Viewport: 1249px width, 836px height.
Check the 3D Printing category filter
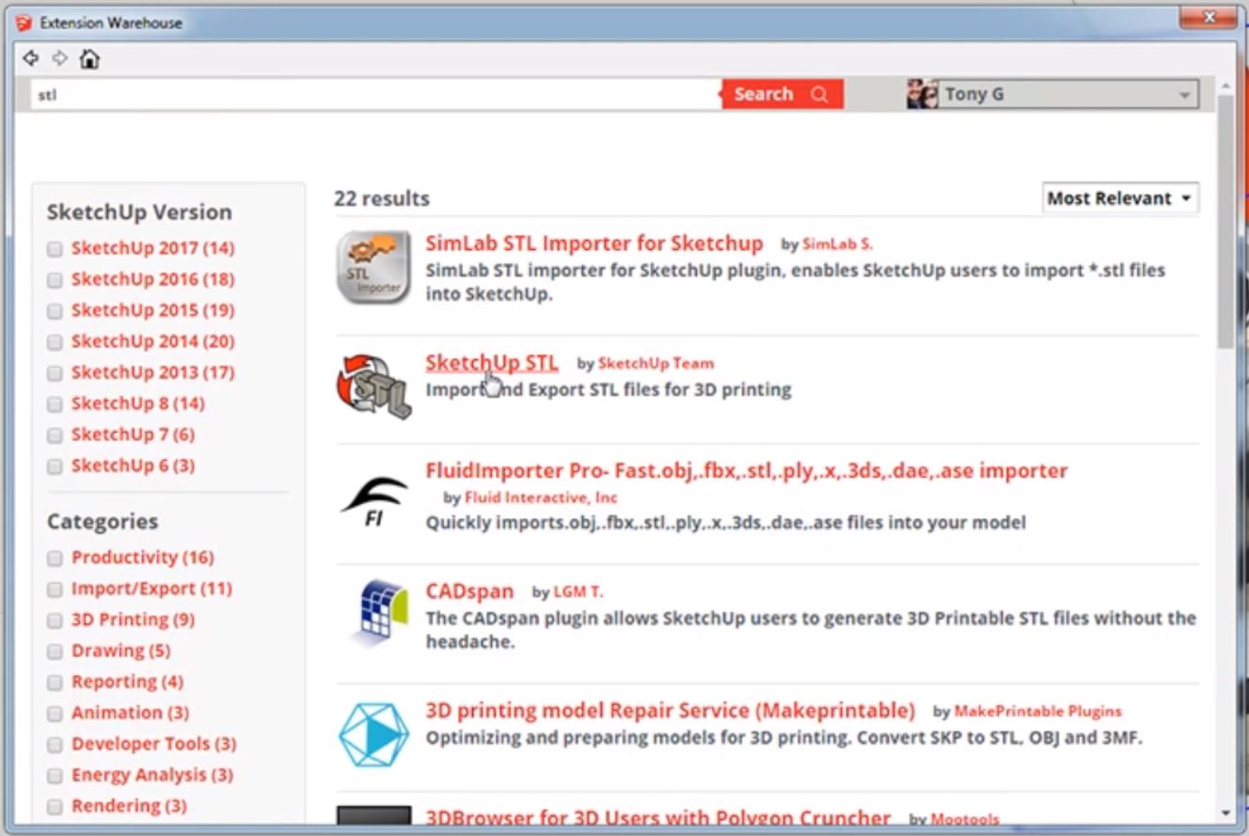pyautogui.click(x=55, y=621)
